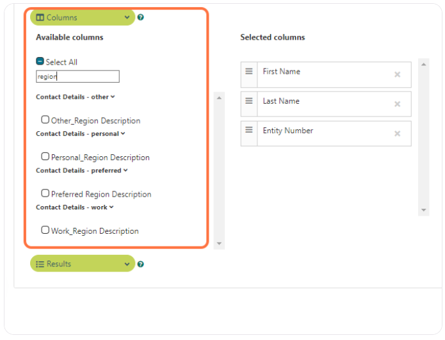This screenshot has height=340, width=445.
Task: Check Other_Region Description column
Action: click(45, 120)
